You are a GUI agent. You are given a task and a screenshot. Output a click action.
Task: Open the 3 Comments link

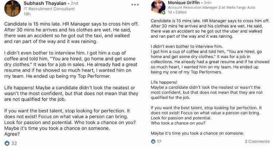(x=257, y=141)
